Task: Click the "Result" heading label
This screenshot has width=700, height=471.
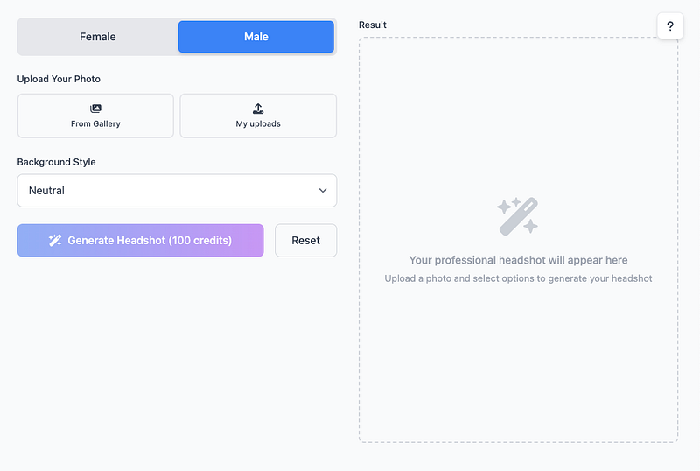Action: coord(373,25)
